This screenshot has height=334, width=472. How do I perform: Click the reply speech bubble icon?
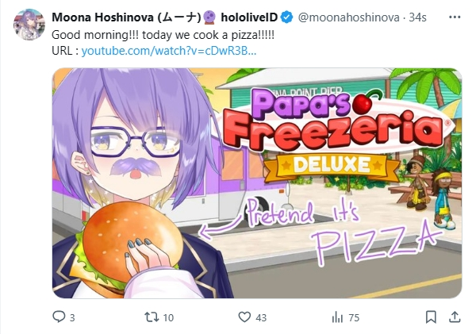[x=59, y=317]
